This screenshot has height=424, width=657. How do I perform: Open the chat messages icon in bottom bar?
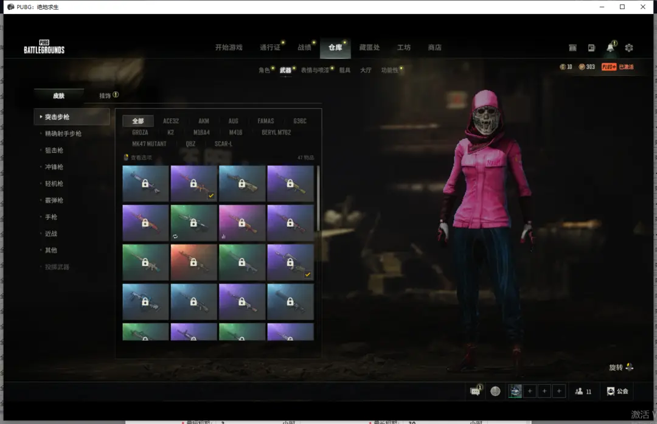click(x=475, y=391)
